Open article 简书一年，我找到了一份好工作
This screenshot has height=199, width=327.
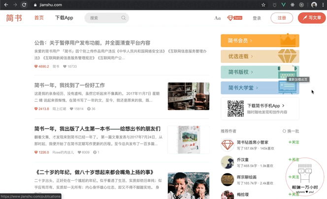(69, 85)
